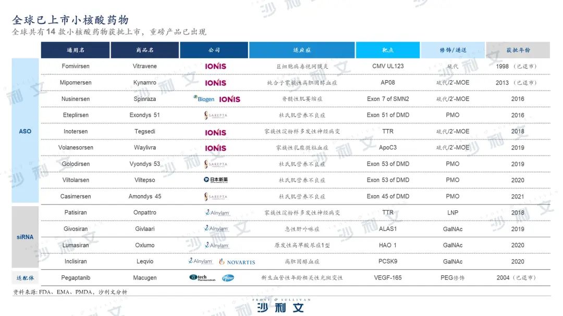Click the PCSK9 target entry
The image size is (563, 316).
(387, 261)
